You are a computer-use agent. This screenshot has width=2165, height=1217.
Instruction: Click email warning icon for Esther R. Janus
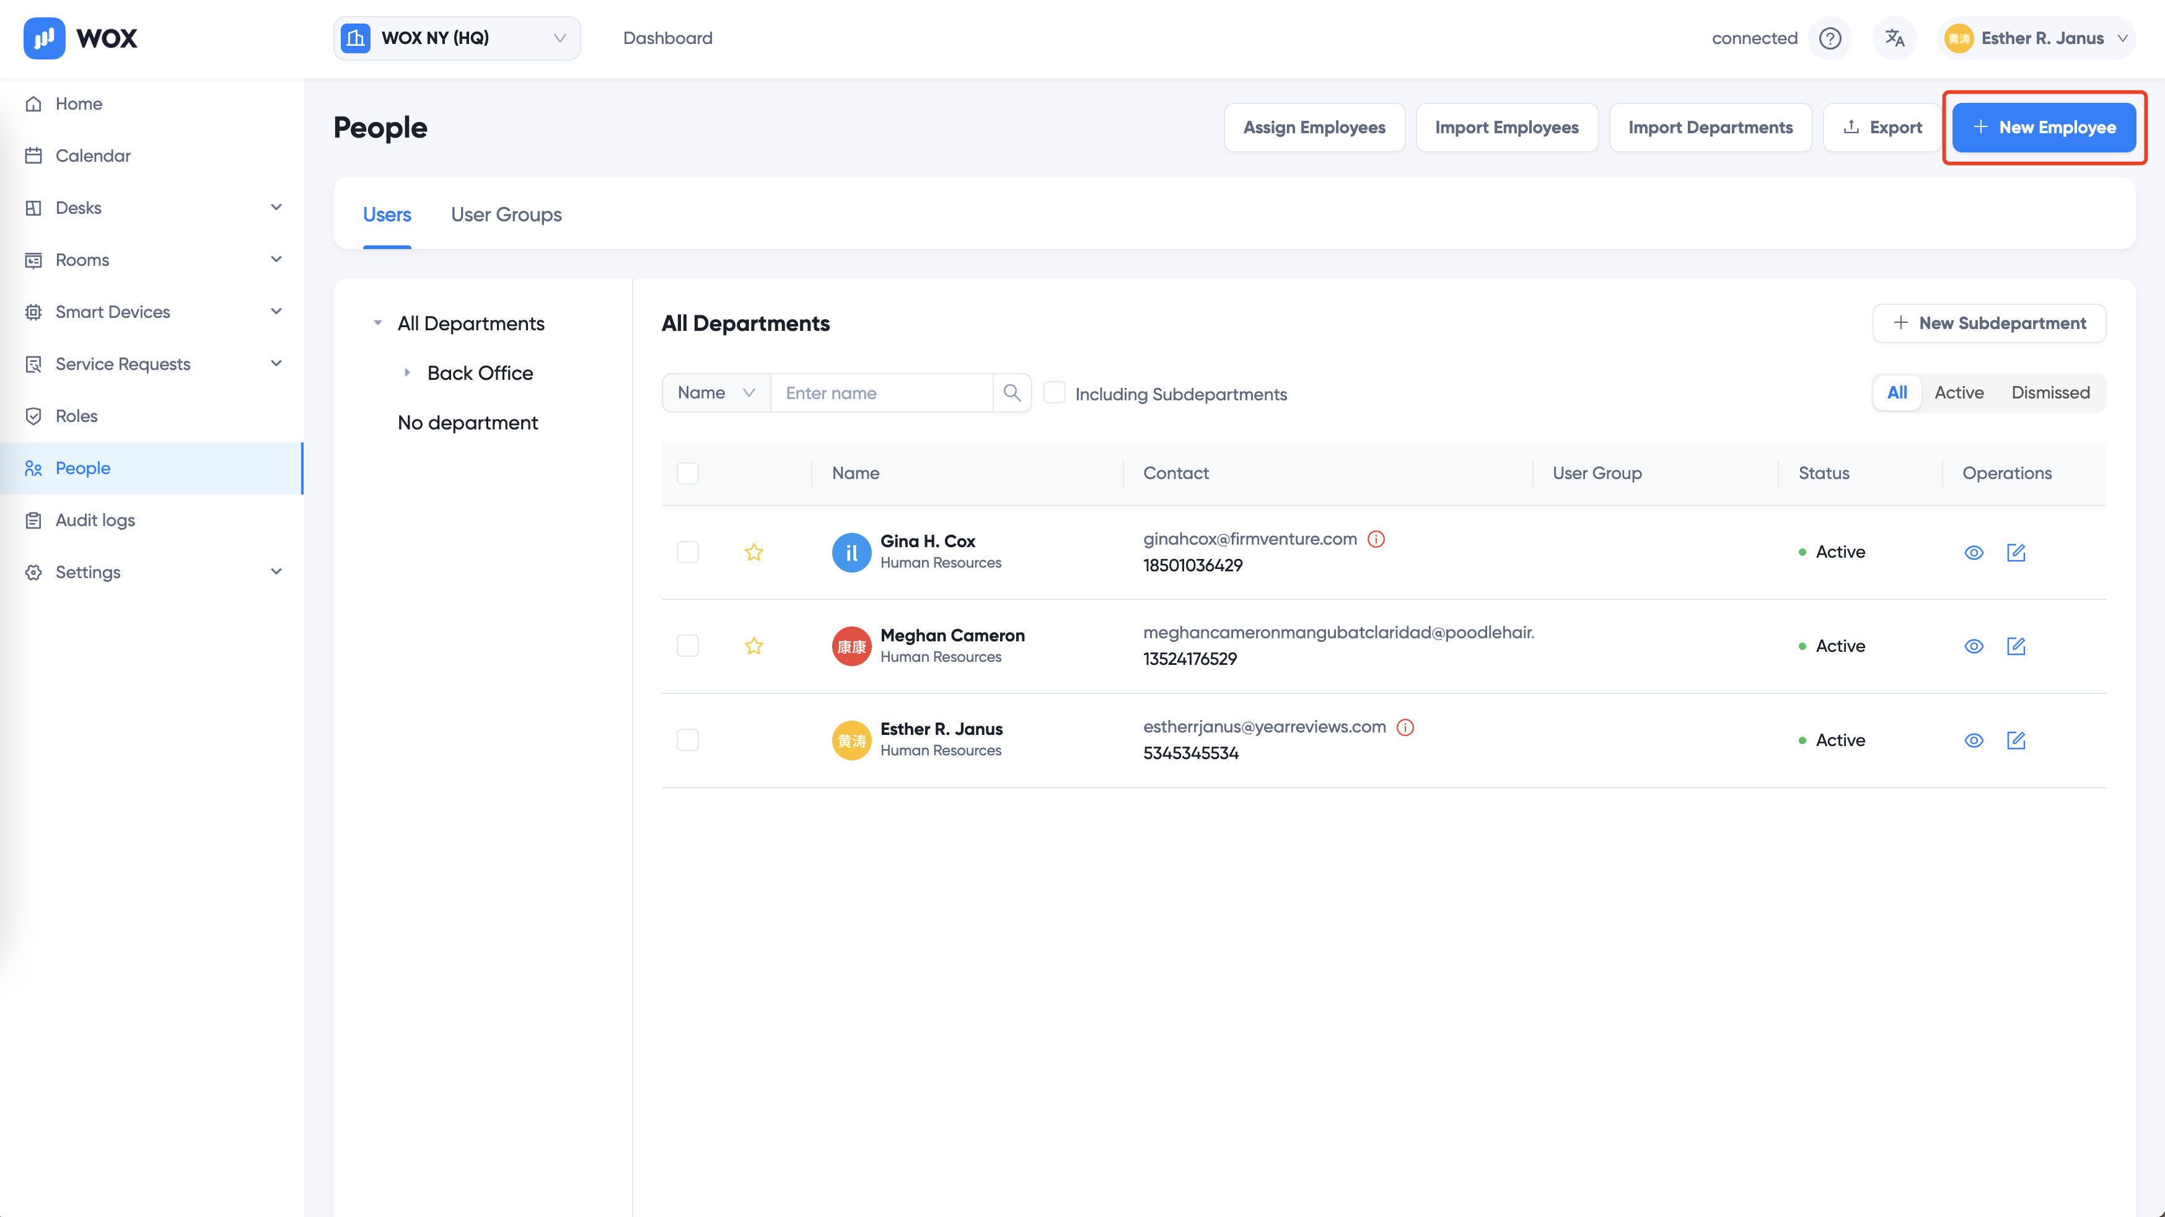click(1405, 727)
